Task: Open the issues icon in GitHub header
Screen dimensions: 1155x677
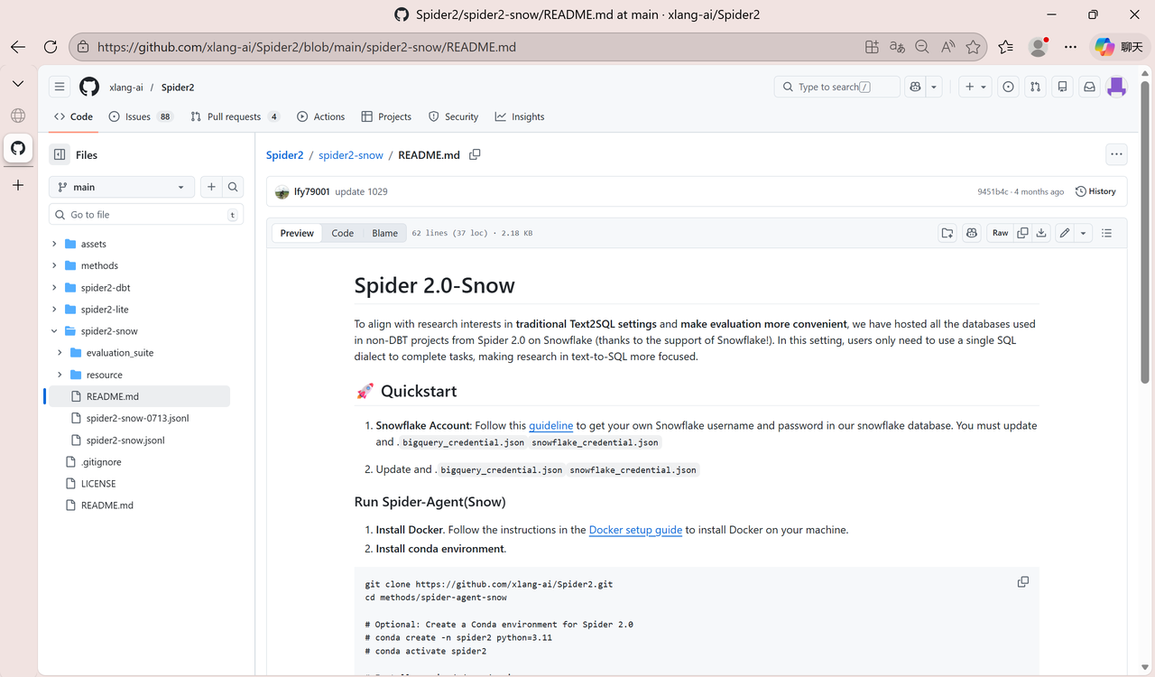Action: 1009,87
